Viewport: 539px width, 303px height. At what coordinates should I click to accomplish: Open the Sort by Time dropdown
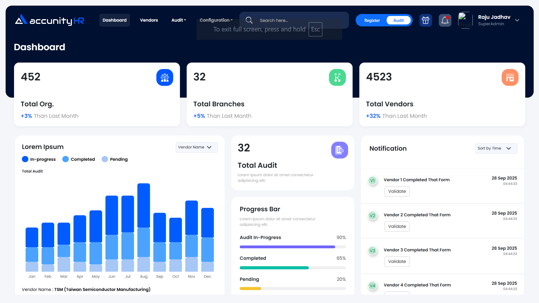(x=496, y=148)
